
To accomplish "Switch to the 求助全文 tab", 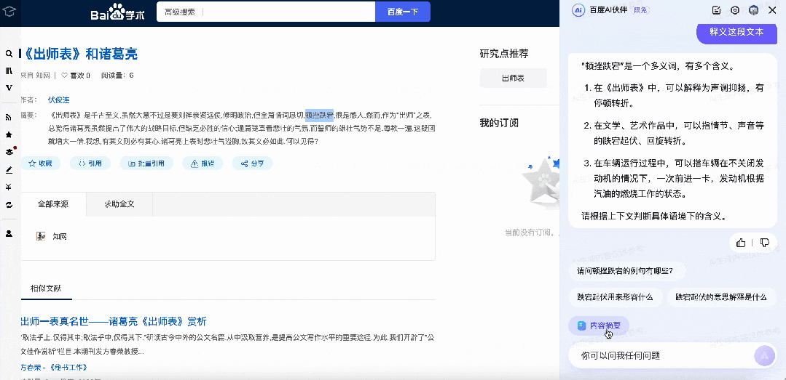I will pos(119,204).
